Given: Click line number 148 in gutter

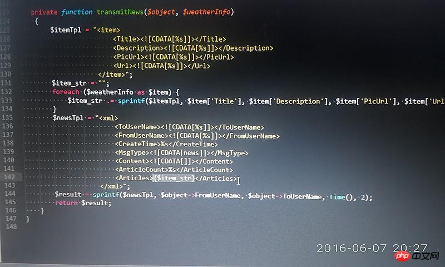Looking at the screenshot, I should tap(11, 227).
